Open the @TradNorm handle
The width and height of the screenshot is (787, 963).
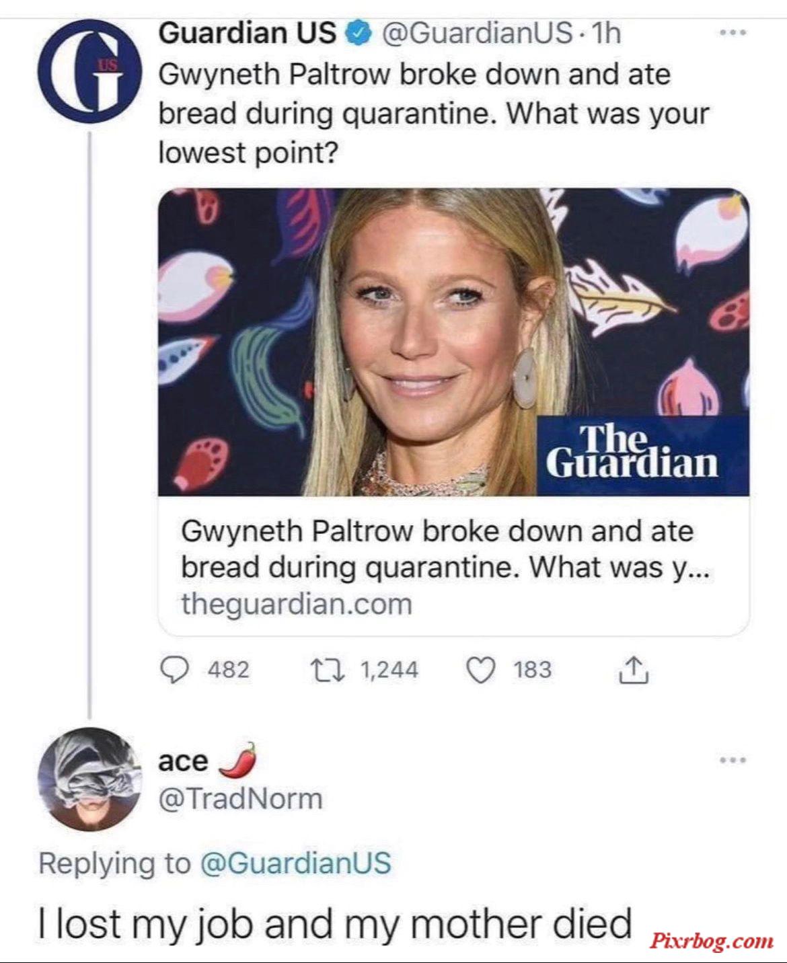241,799
